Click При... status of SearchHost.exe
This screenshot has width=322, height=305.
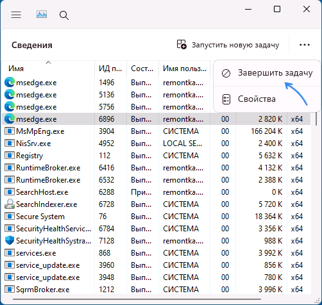pos(141,192)
